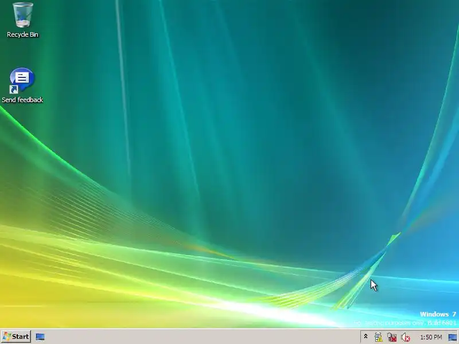Click the Show Desktop icon beside Start
The image size is (459, 344).
pyautogui.click(x=40, y=337)
